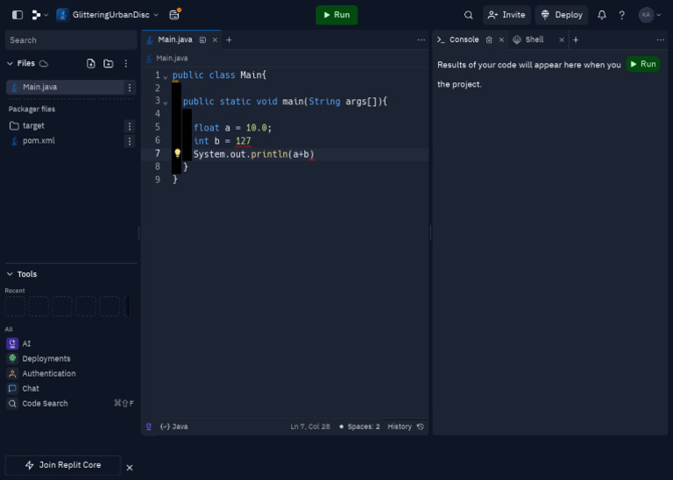Close the Shell tab
The width and height of the screenshot is (673, 480).
point(562,40)
